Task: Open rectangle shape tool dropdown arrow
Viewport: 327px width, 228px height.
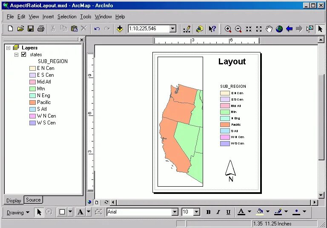Action: coord(70,212)
